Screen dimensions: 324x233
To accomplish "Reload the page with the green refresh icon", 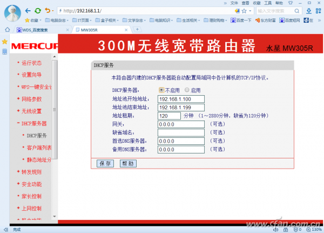I will pos(38,11).
